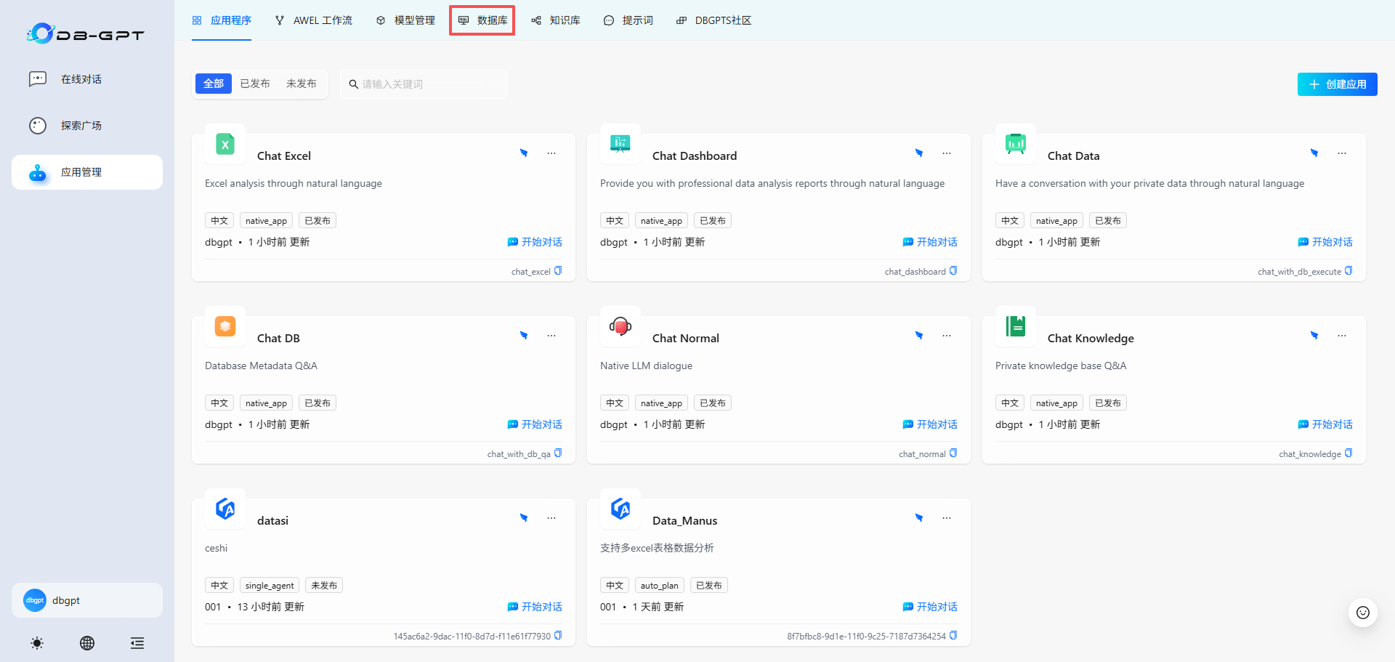This screenshot has width=1395, height=662.
Task: Filter apps by 未发布
Action: (x=301, y=84)
